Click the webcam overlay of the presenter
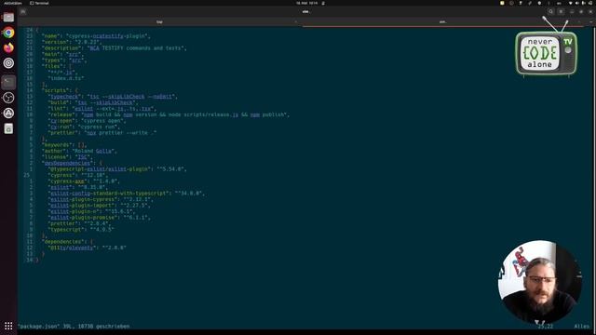Viewport: 596px width, 335px height. (x=540, y=281)
